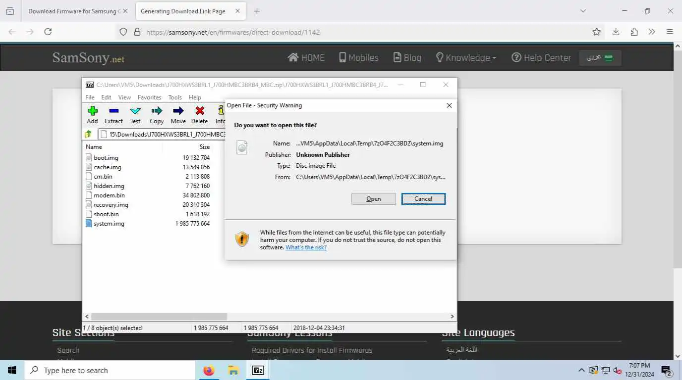Screen dimensions: 682x380
Task: Open Firefox application menu
Action: pyautogui.click(x=670, y=32)
